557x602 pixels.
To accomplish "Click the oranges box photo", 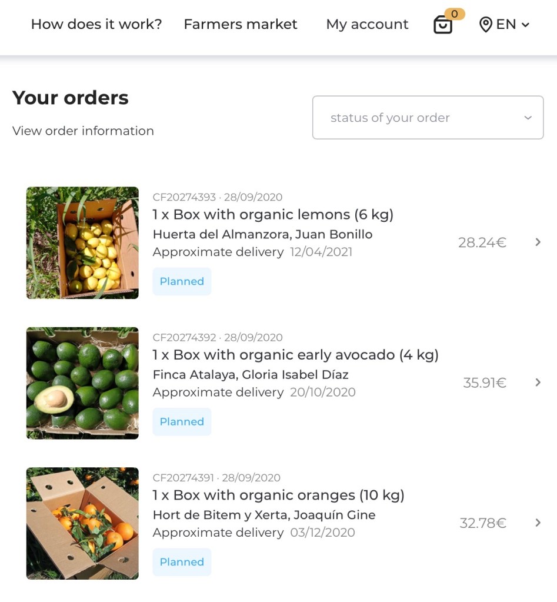I will [x=82, y=523].
